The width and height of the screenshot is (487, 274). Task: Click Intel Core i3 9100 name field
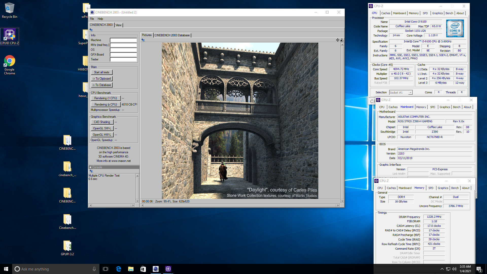click(415, 22)
